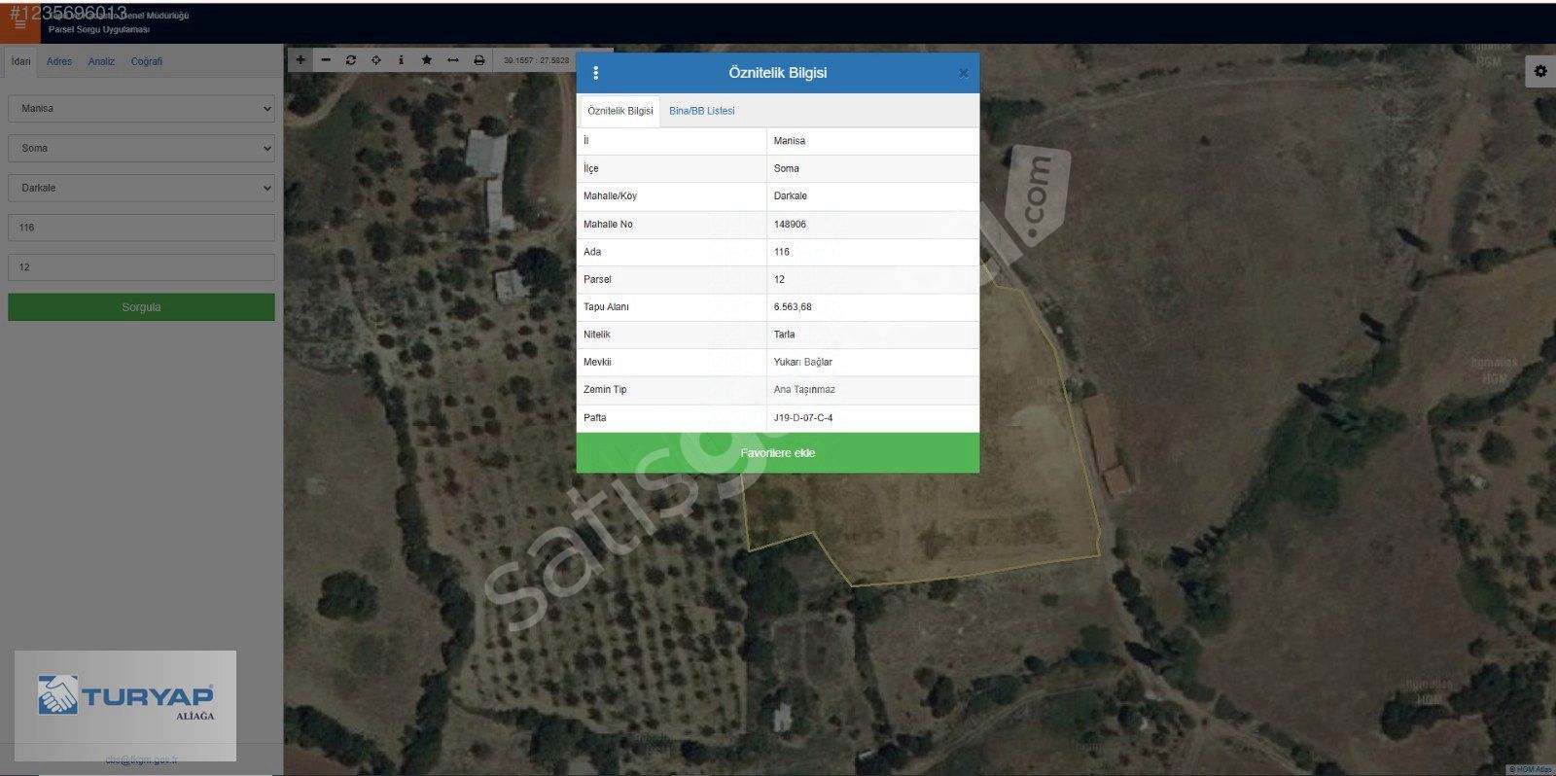Open the hamburger menu at top left
Viewport: 1556px width, 776px height.
pyautogui.click(x=20, y=24)
